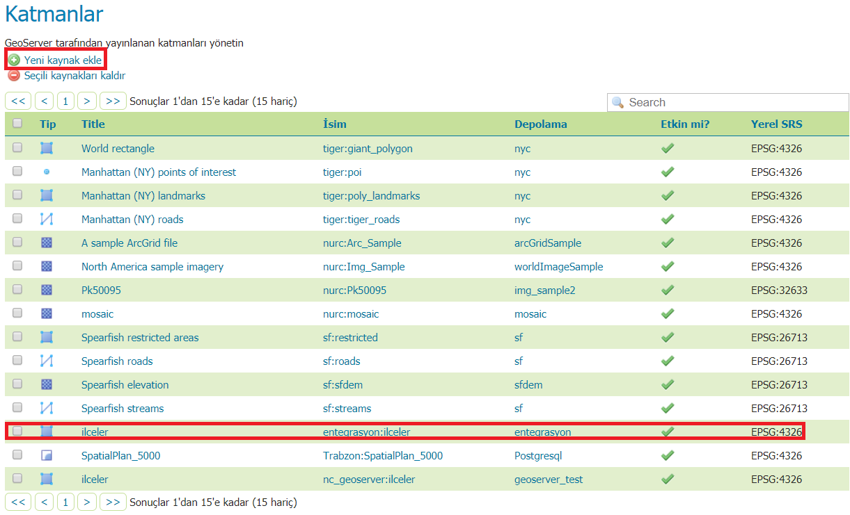
Task: Click the green plus icon for Yeni kaynak ekle
Action: (14, 60)
